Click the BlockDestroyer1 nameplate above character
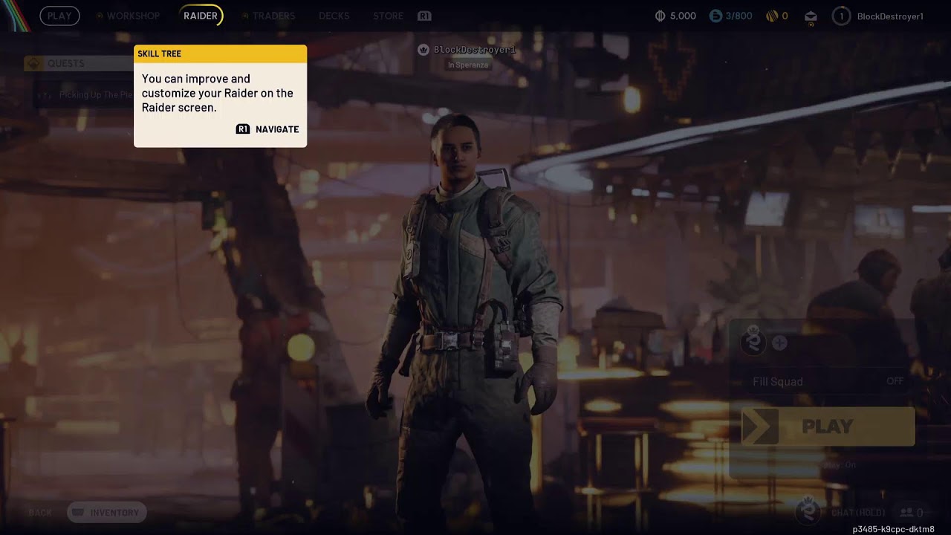 (474, 50)
